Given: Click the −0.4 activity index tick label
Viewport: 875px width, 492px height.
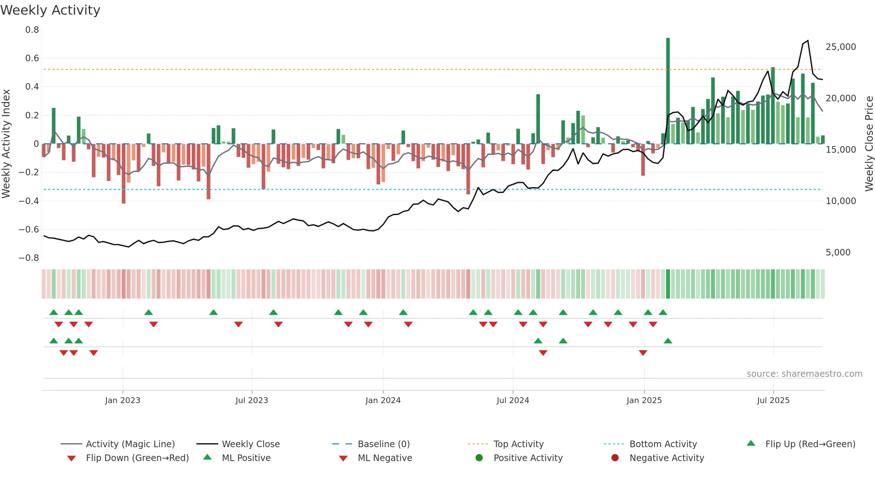Looking at the screenshot, I should click(x=29, y=201).
